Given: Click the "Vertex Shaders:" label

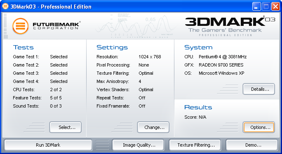Looking at the screenshot, I should pyautogui.click(x=113, y=90).
